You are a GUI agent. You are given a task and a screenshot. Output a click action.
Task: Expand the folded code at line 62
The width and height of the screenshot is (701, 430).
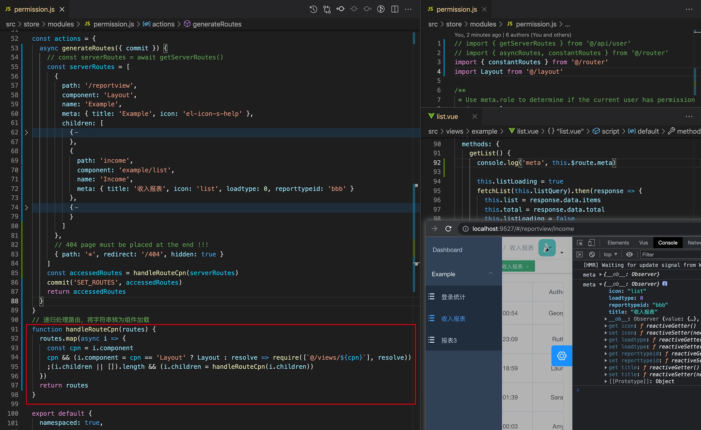(27, 132)
